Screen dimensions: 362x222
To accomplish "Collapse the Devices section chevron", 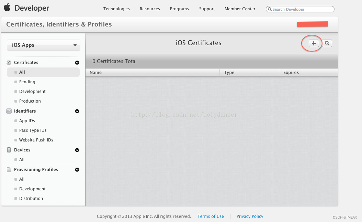I will [x=77, y=150].
